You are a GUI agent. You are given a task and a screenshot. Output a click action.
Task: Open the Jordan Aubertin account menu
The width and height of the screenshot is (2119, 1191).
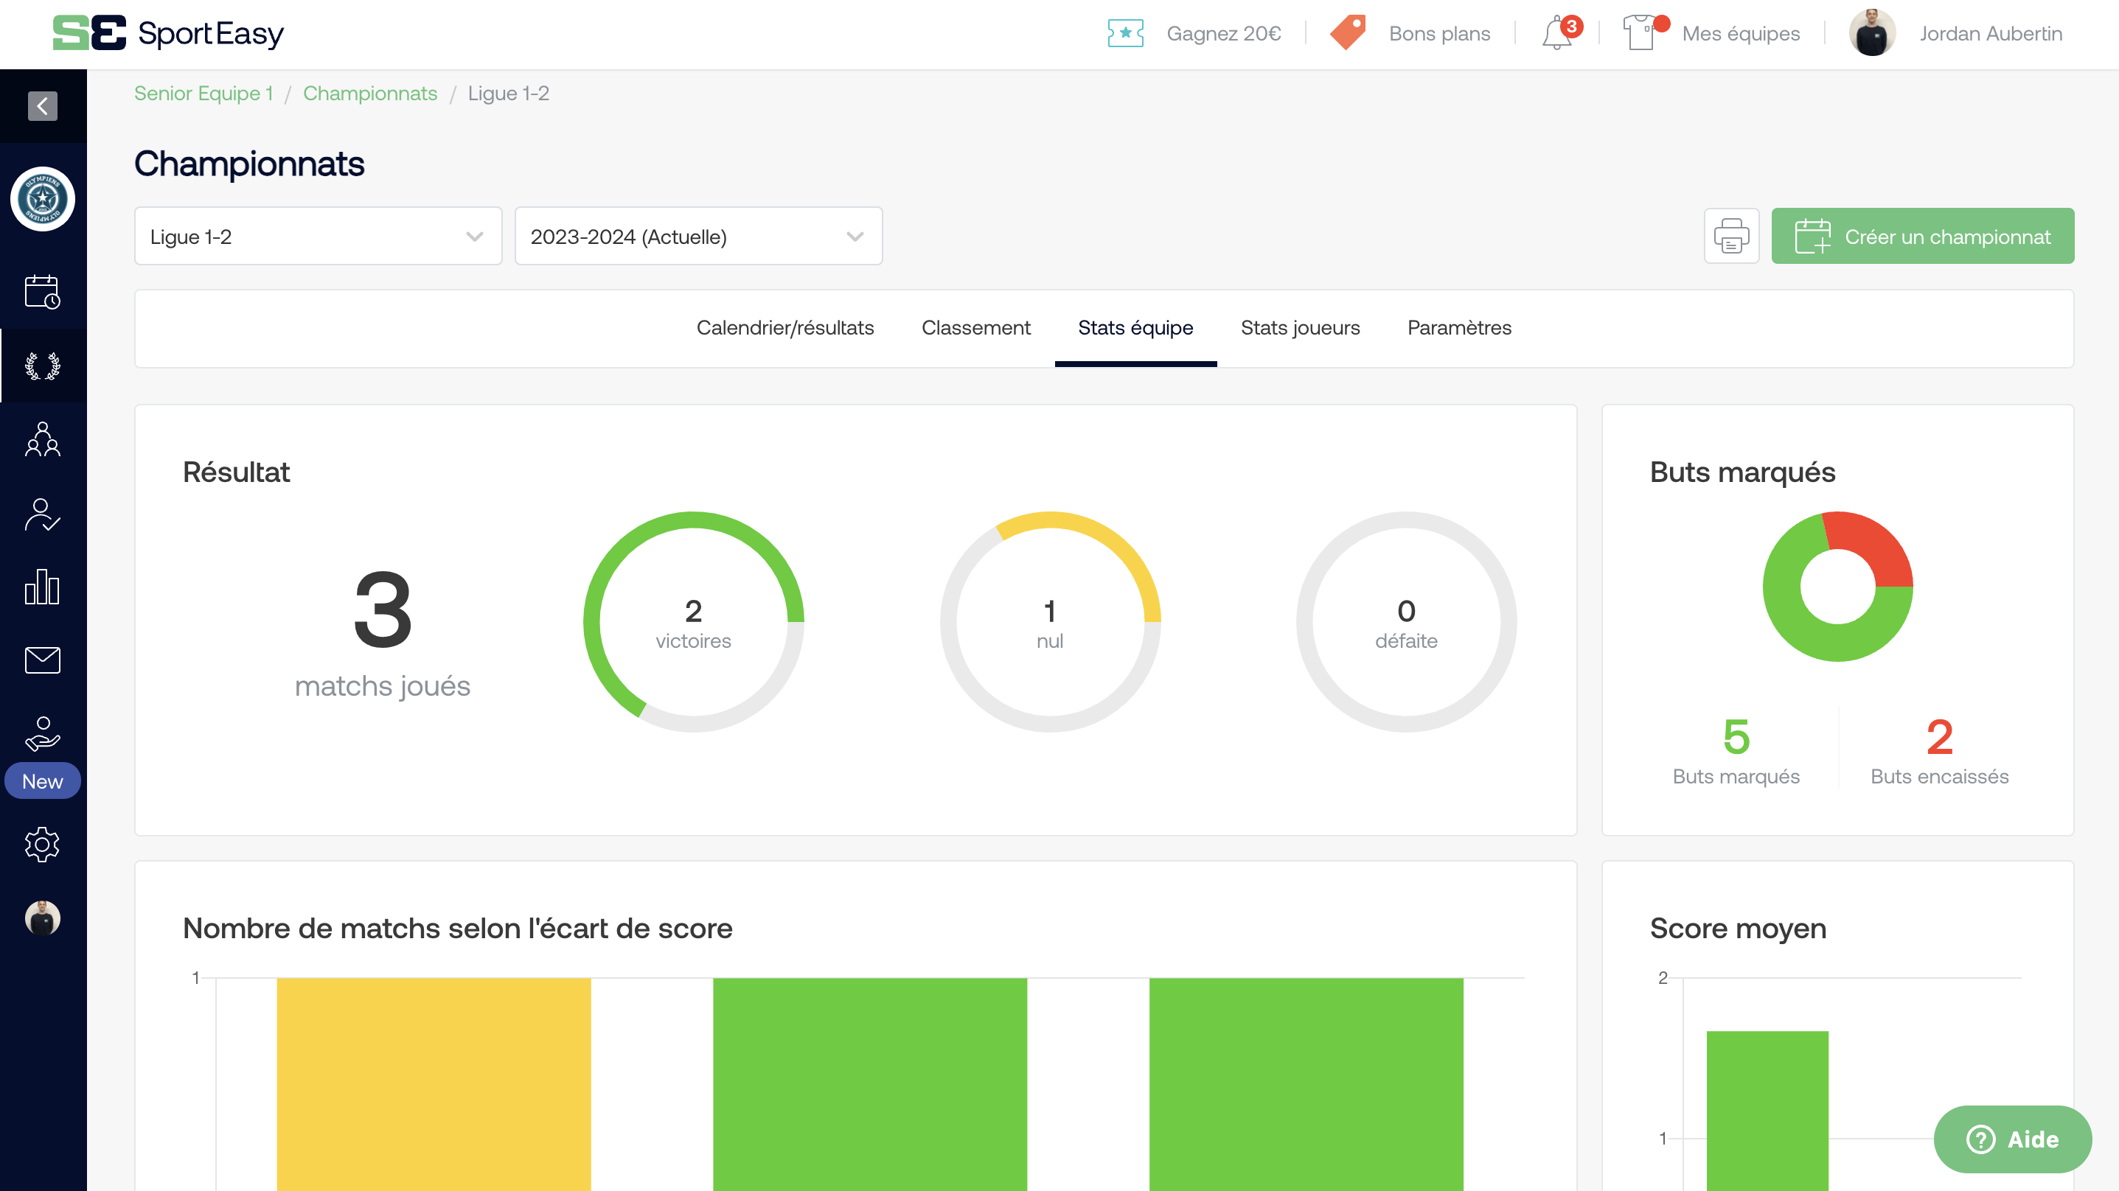[1991, 34]
